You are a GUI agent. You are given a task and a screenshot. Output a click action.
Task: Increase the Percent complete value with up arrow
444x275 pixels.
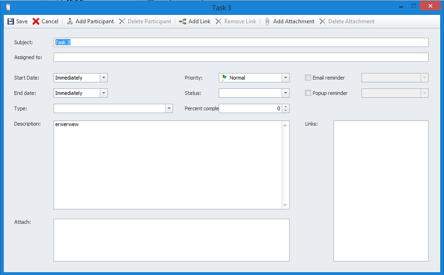point(286,107)
